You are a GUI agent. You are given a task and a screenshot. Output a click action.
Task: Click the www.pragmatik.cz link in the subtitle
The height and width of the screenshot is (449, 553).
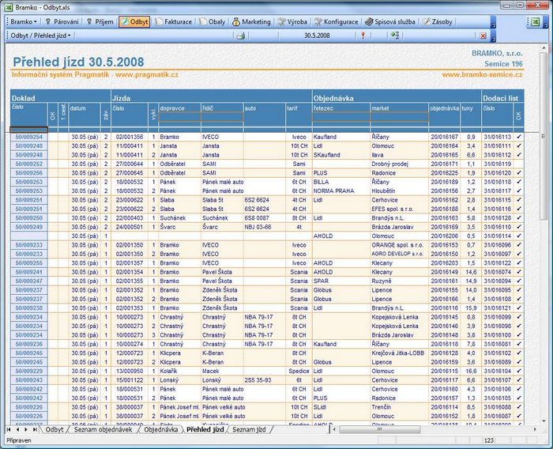(x=147, y=74)
